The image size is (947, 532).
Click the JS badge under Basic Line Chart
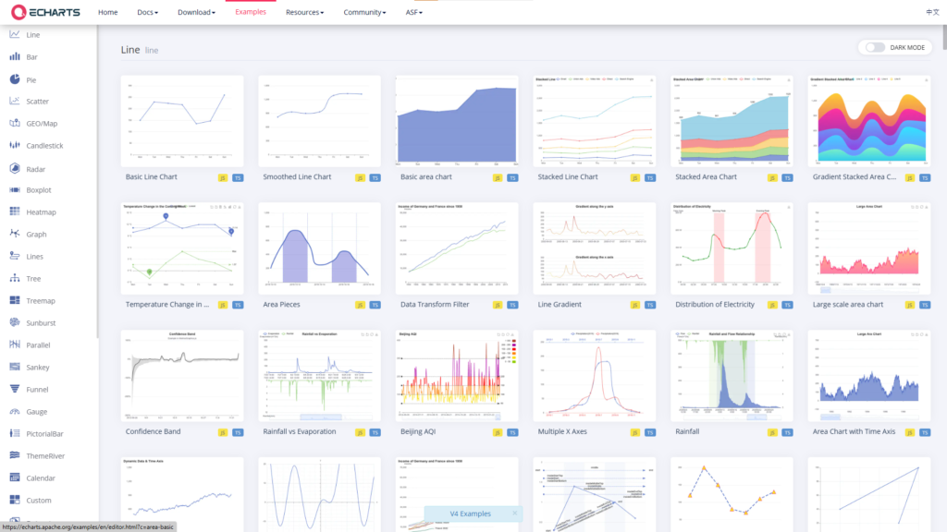(x=223, y=177)
